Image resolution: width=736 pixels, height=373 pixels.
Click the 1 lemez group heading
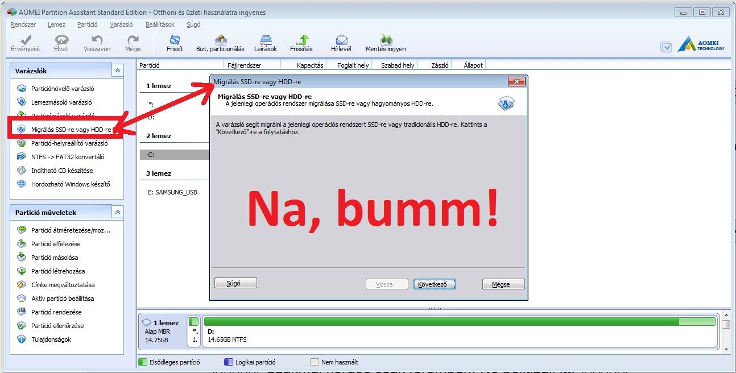pos(159,86)
